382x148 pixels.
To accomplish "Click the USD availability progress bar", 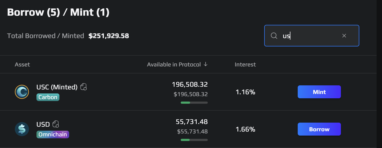I will click(194, 140).
